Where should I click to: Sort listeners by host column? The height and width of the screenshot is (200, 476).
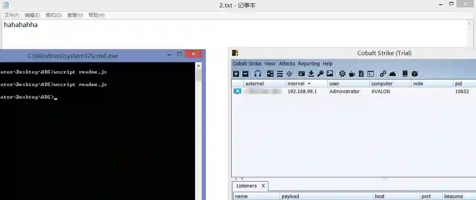[396, 196]
